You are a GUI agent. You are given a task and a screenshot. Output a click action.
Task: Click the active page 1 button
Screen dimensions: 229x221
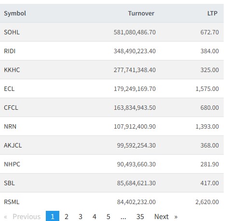click(x=53, y=217)
